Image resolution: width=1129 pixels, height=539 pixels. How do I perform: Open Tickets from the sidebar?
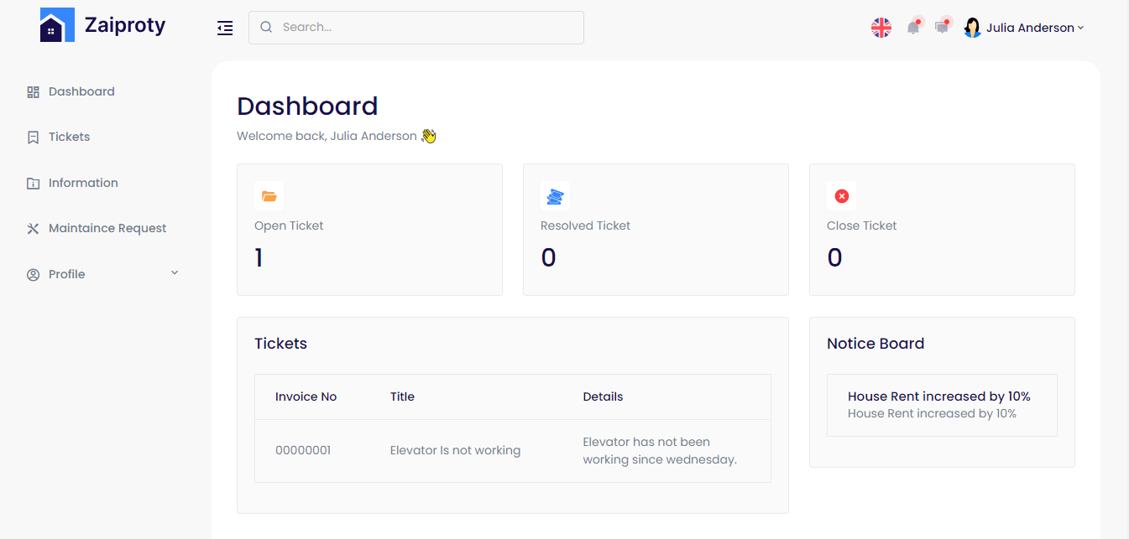pyautogui.click(x=69, y=137)
